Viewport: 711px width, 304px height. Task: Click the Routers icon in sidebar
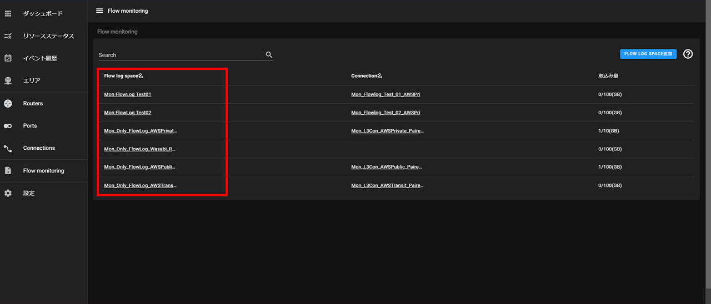pyautogui.click(x=8, y=103)
